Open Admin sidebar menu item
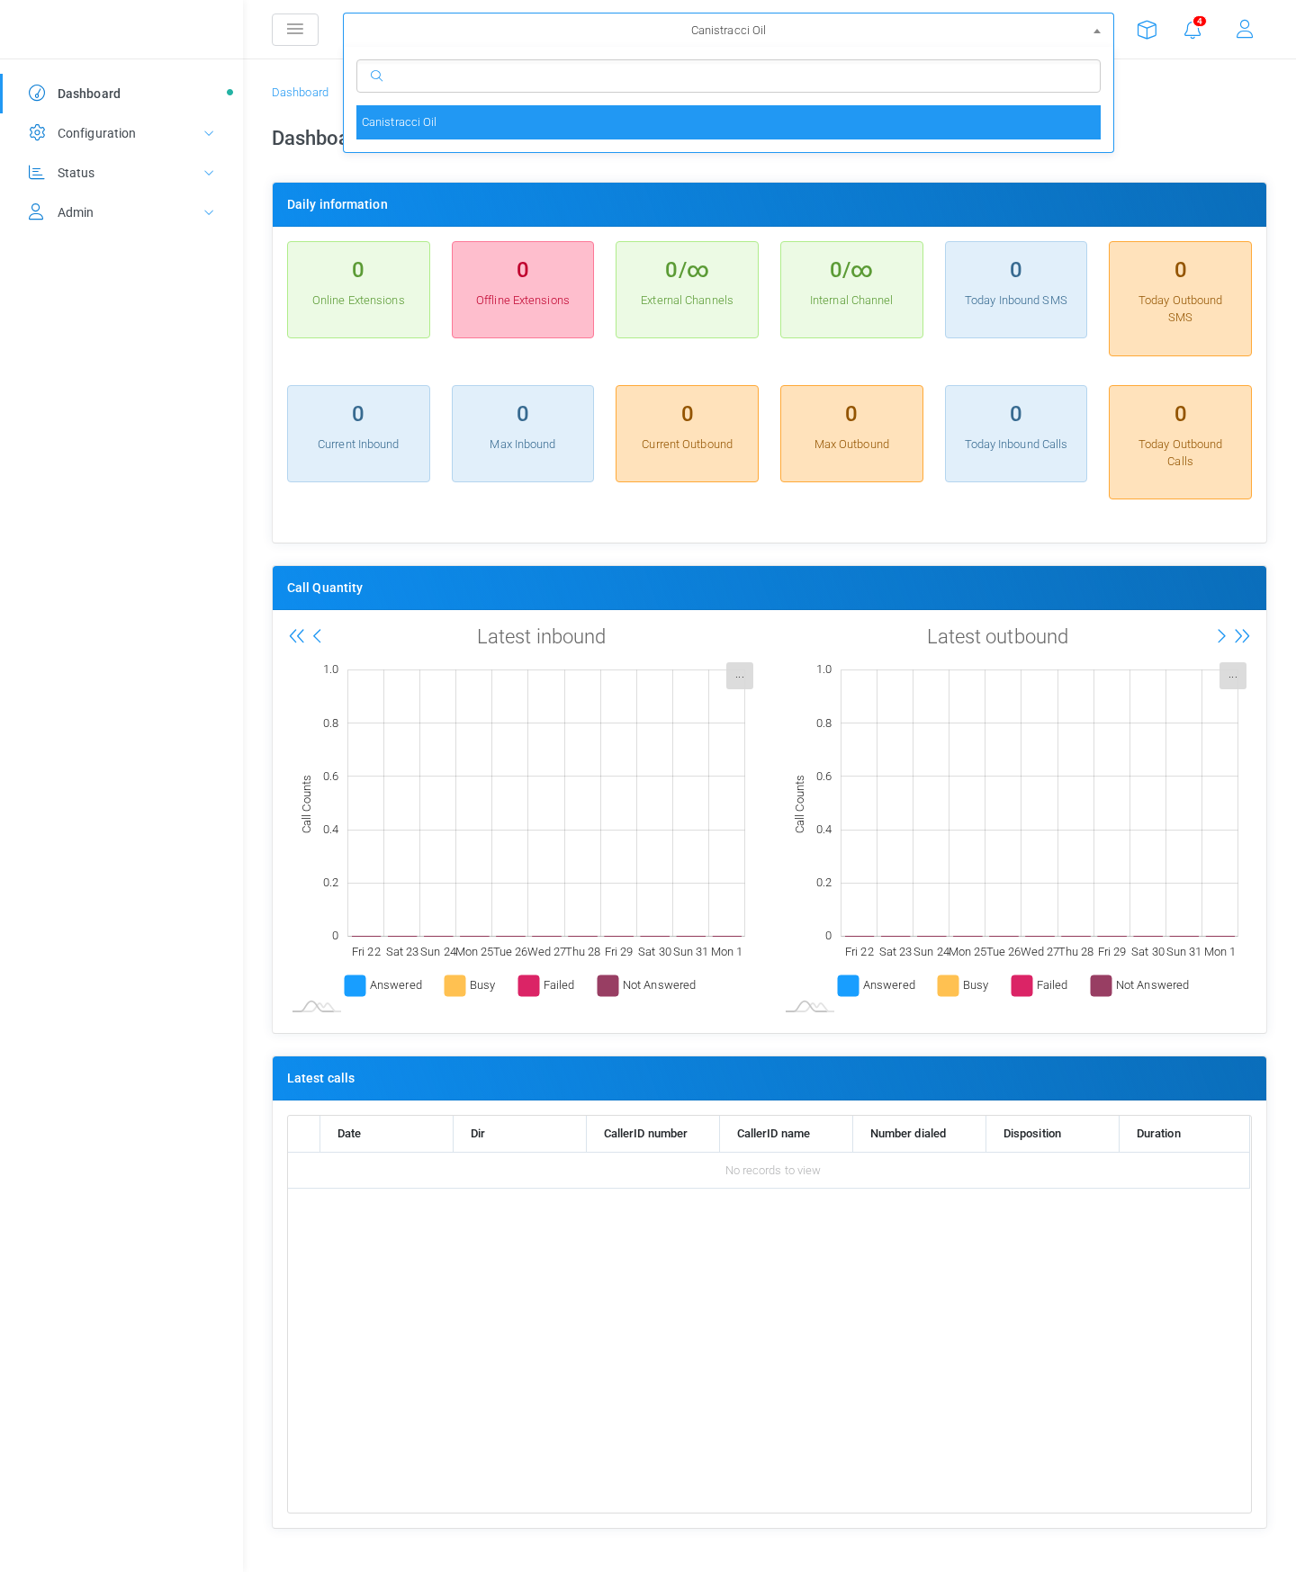 (121, 212)
